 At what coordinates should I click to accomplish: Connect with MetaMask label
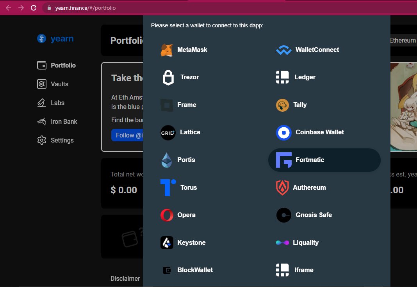pyautogui.click(x=192, y=50)
